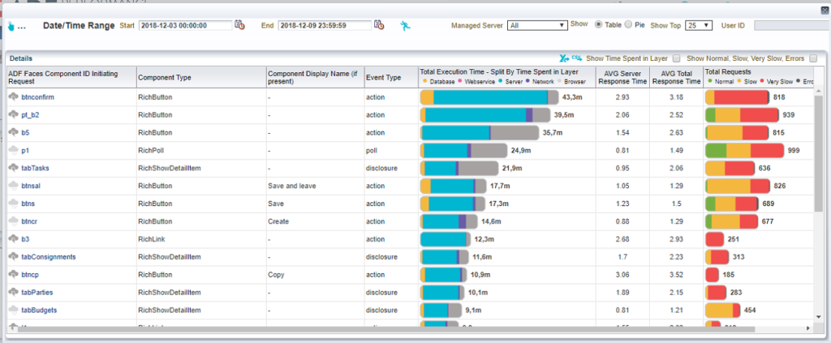Click the cloud icon next to tabTasks
Image resolution: width=831 pixels, height=343 pixels.
13,168
